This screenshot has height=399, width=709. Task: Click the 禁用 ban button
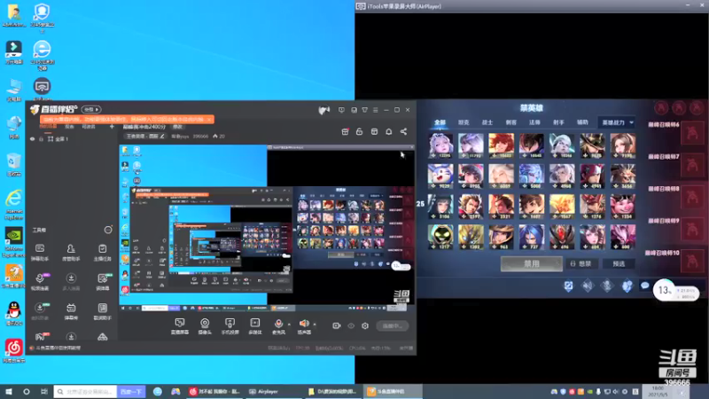(531, 263)
